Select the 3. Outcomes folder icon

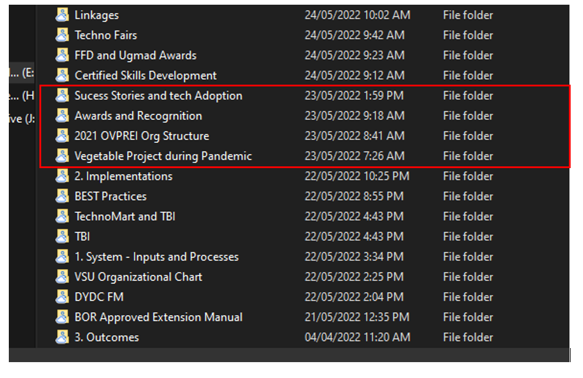[62, 337]
